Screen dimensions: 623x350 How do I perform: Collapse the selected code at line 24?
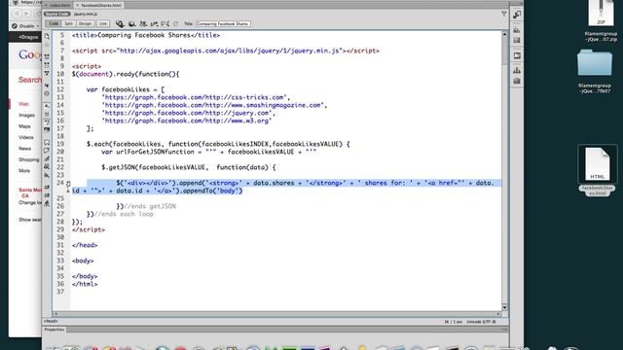pos(68,184)
